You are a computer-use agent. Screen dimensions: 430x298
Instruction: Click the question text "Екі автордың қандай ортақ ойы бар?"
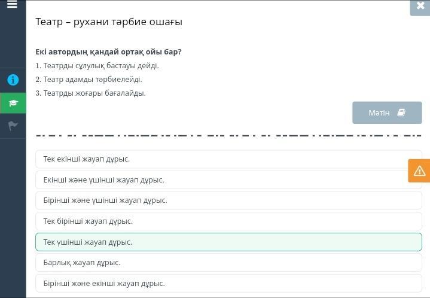point(108,52)
